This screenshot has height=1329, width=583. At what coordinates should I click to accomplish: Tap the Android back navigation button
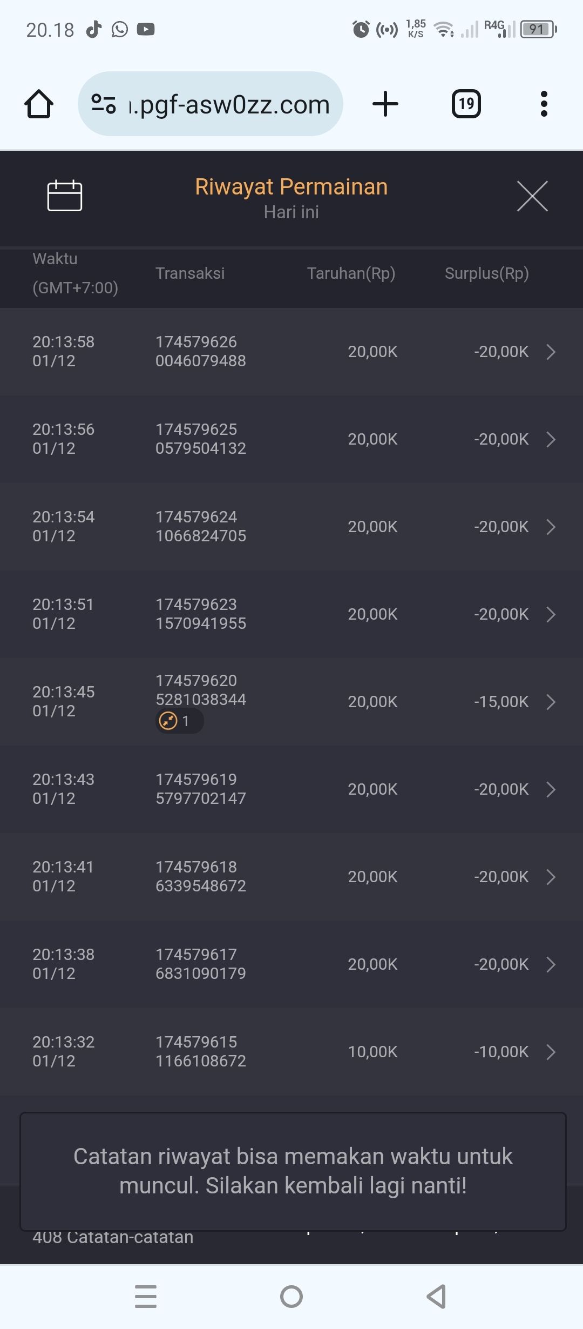(436, 1297)
